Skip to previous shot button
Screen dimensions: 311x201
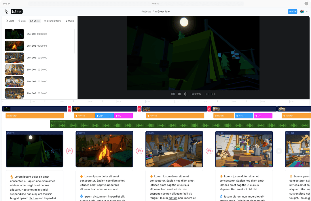[179, 94]
